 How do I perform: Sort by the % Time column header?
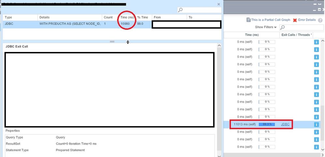pos(143,17)
